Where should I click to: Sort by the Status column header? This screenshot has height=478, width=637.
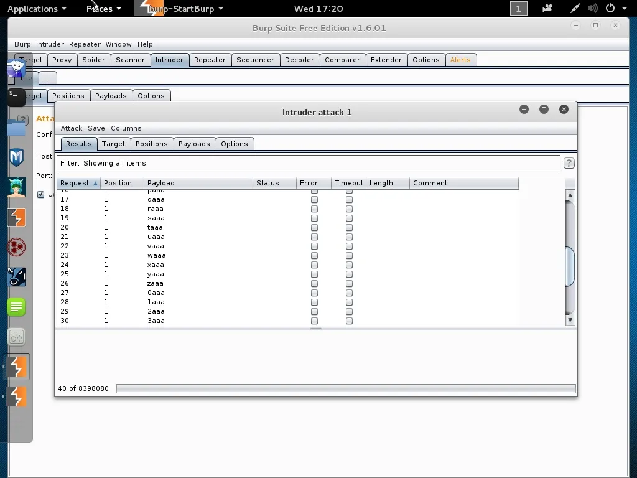tap(274, 183)
